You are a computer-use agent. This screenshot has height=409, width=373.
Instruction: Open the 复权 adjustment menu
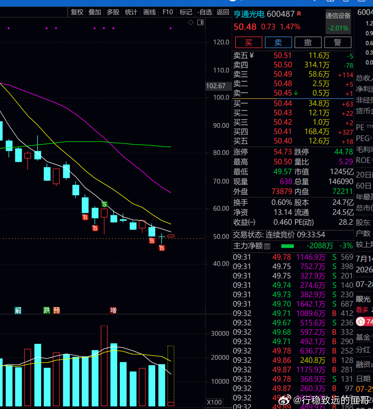[77, 12]
